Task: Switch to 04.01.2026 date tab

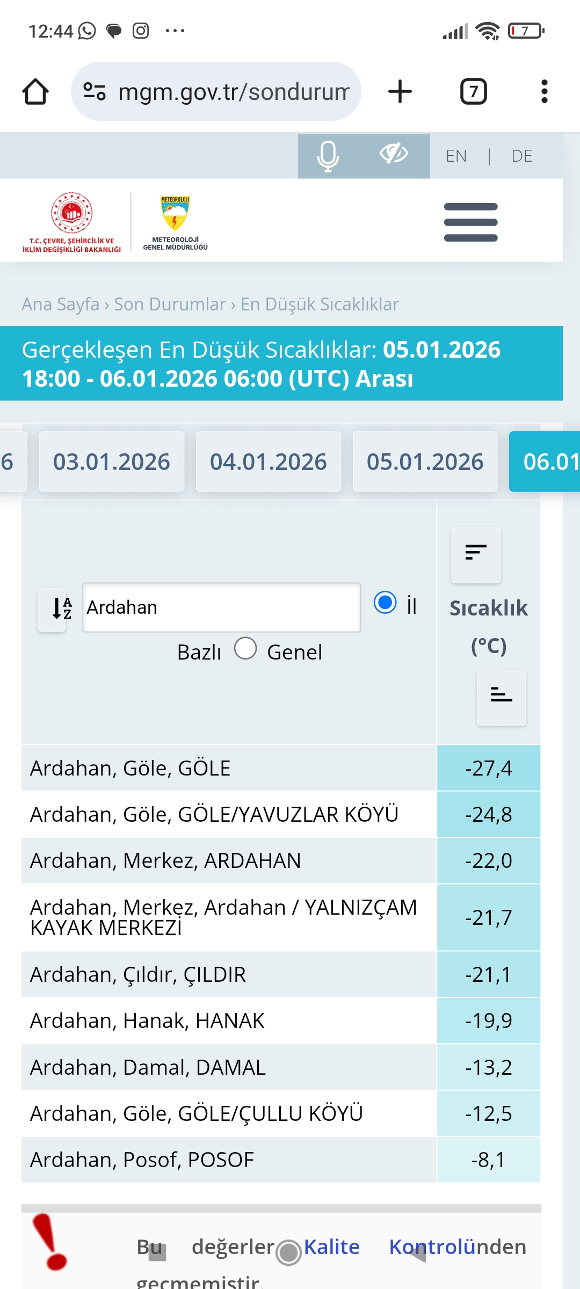Action: [x=269, y=461]
